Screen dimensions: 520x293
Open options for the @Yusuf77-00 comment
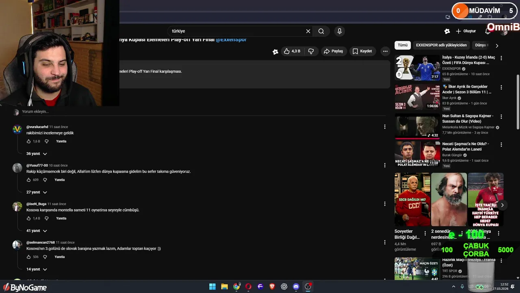click(385, 165)
